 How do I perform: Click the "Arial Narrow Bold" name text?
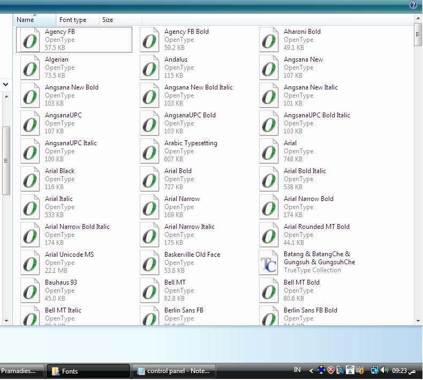(x=308, y=198)
